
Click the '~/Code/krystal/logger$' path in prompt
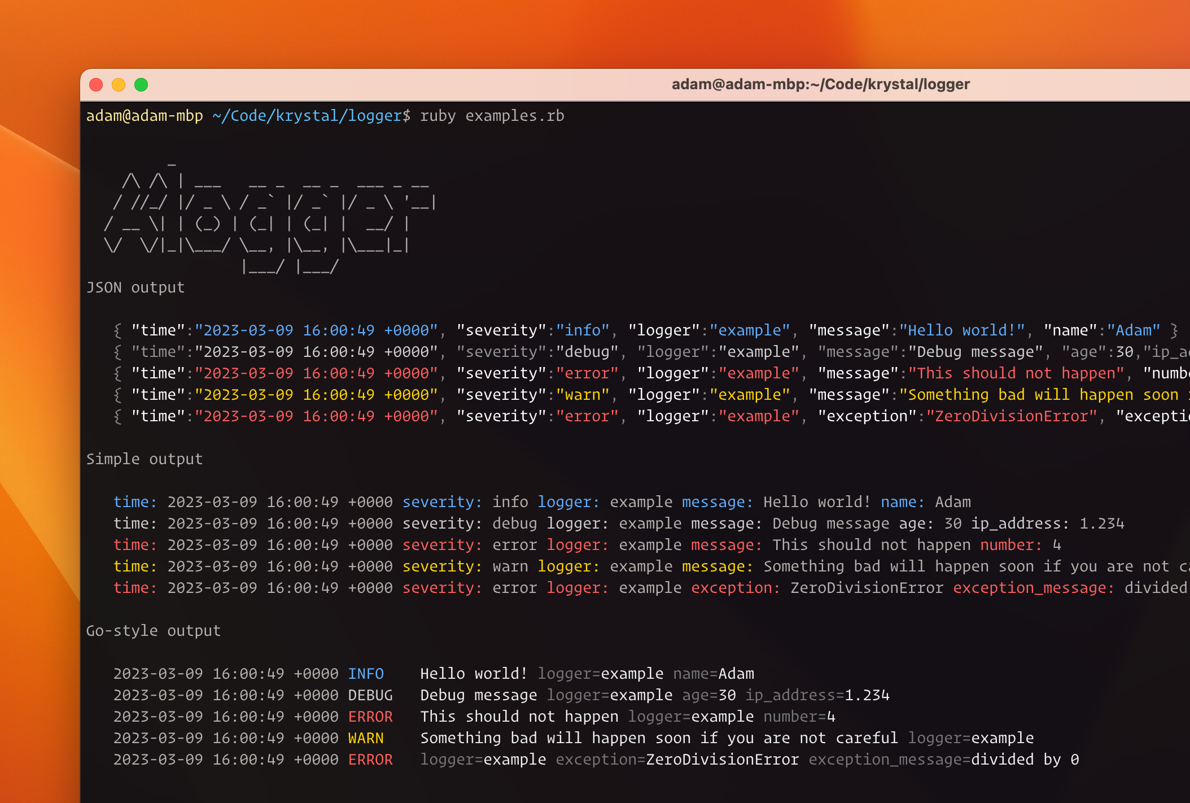[x=311, y=116]
